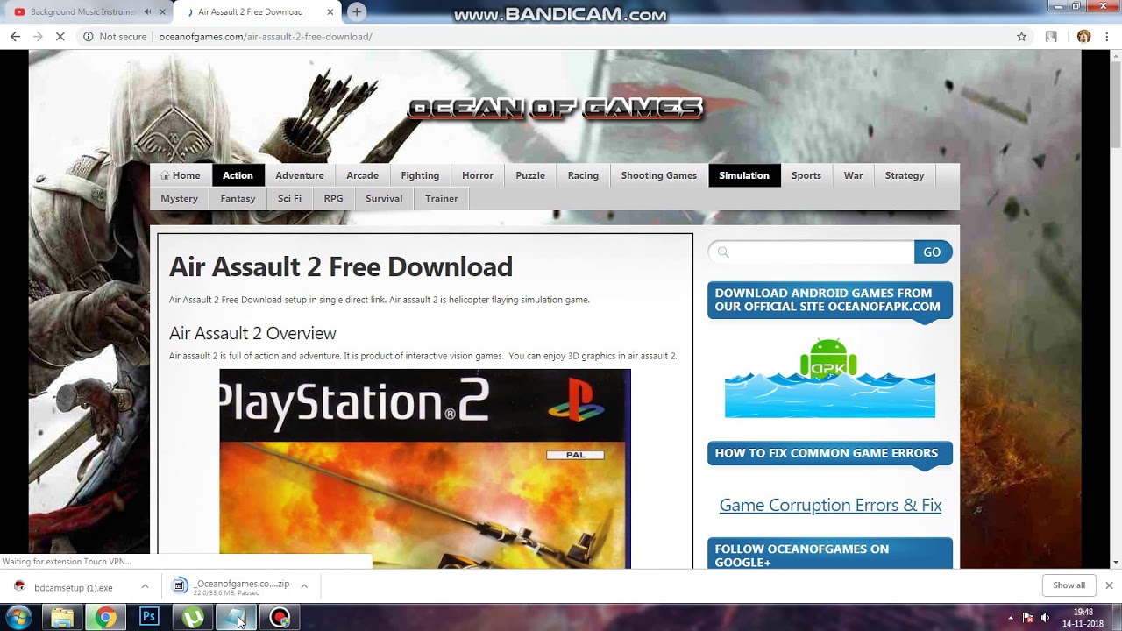Image resolution: width=1122 pixels, height=631 pixels.
Task: Open the Home menu item
Action: [x=181, y=175]
